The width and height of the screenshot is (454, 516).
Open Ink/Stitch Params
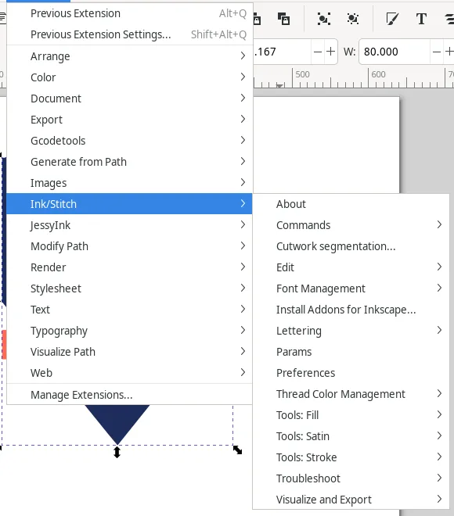[351, 352]
